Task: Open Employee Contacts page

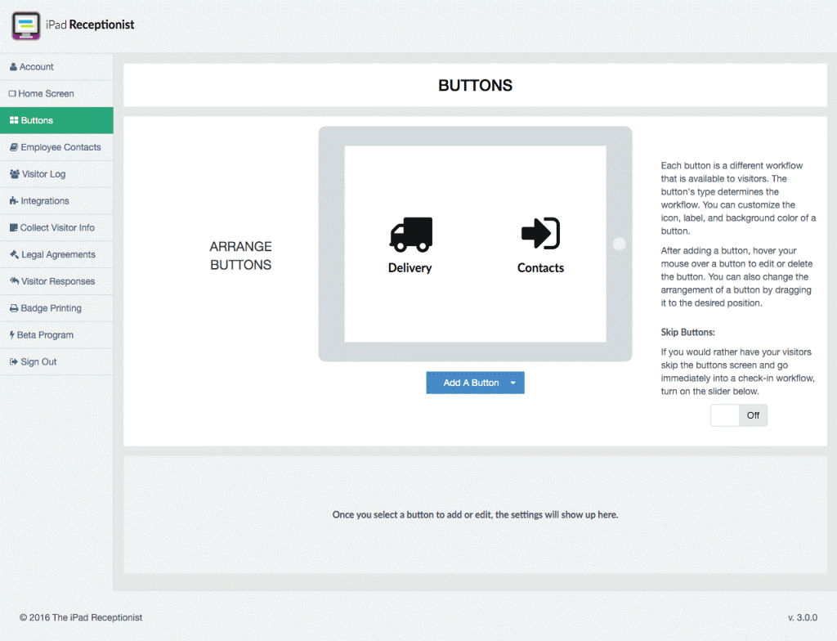Action: [x=56, y=147]
